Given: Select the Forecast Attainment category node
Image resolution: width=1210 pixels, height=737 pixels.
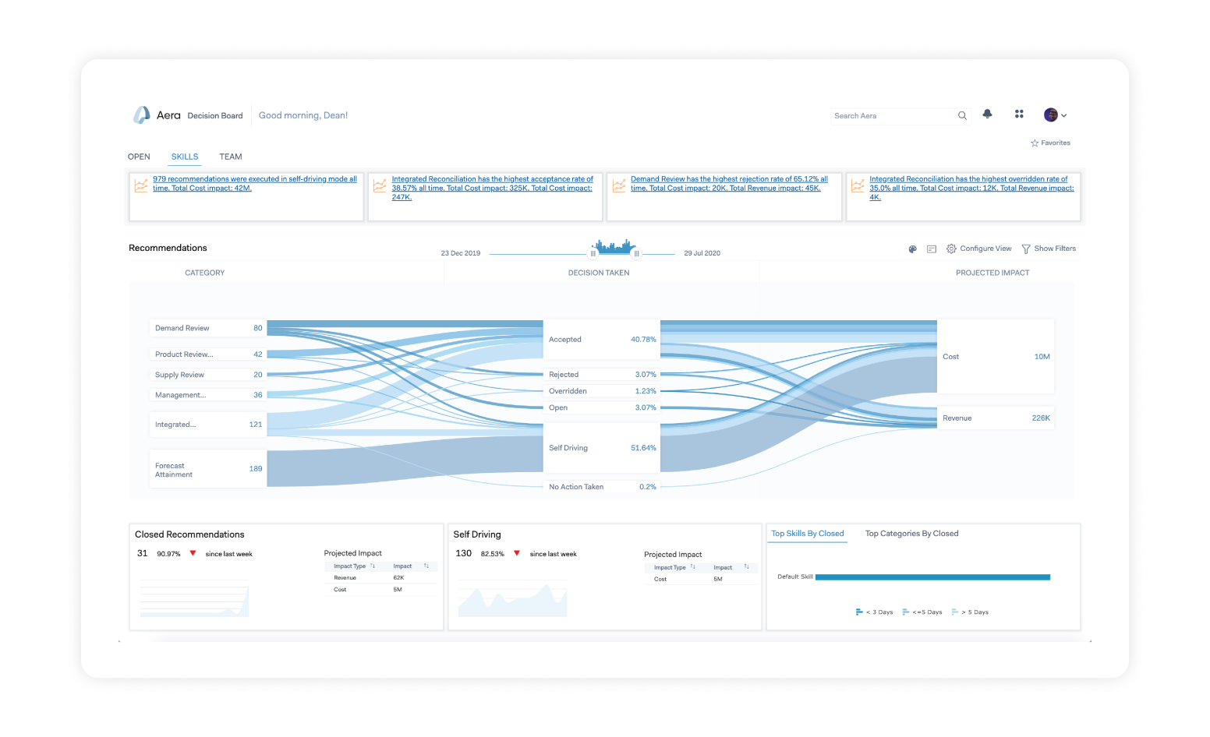Looking at the screenshot, I should pos(208,469).
